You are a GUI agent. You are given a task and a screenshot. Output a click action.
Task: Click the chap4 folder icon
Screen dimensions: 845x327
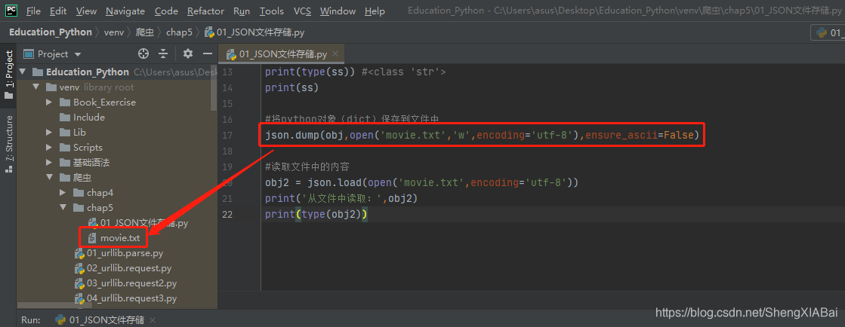pyautogui.click(x=78, y=193)
